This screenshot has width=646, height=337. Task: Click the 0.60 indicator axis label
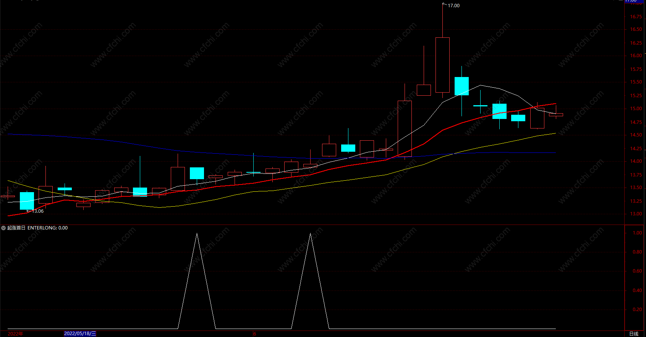[x=637, y=271]
